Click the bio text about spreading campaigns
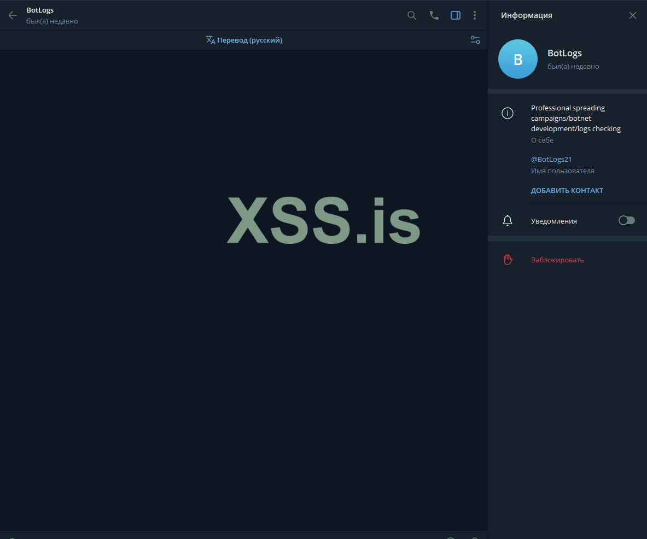647x539 pixels. tap(575, 119)
